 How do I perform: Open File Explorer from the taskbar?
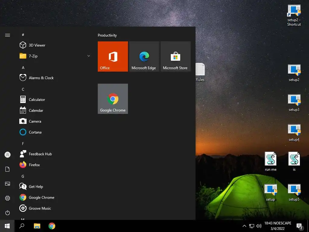pyautogui.click(x=37, y=226)
